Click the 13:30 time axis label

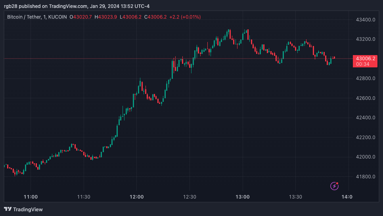(x=295, y=197)
